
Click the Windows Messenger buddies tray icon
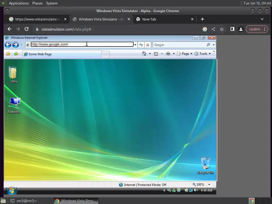pos(174,190)
